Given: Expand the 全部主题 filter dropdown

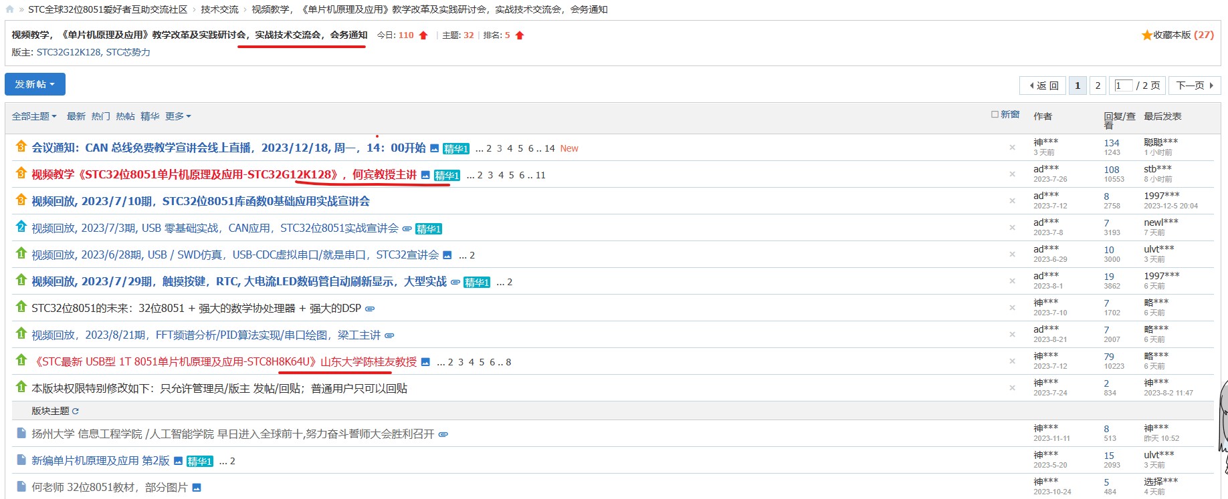Looking at the screenshot, I should (34, 116).
